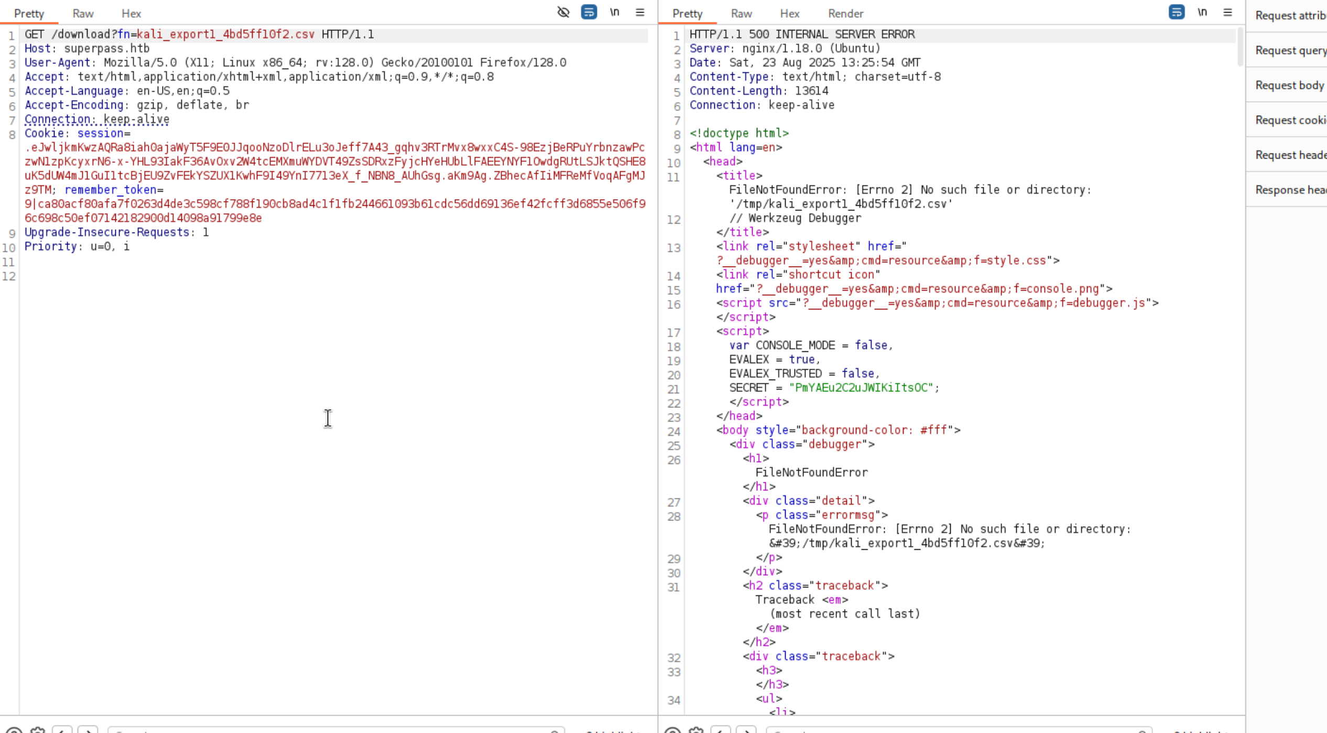Select the response Pretty tab
The height and width of the screenshot is (733, 1327).
(687, 14)
